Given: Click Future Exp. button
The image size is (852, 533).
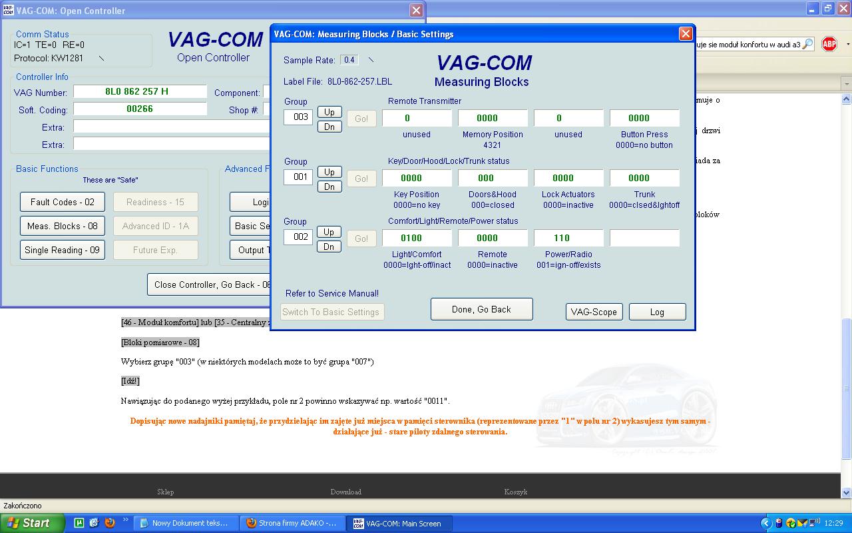Looking at the screenshot, I should click(x=156, y=250).
